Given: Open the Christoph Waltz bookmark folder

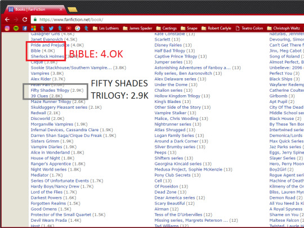Looking at the screenshot, I should [283, 28].
